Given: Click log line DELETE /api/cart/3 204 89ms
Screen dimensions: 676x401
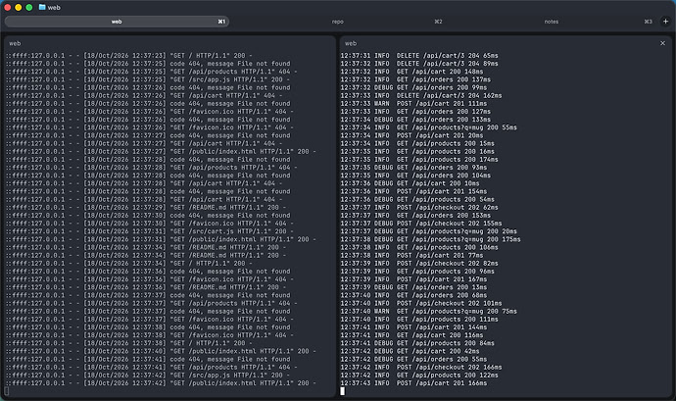Looking at the screenshot, I should [x=419, y=64].
